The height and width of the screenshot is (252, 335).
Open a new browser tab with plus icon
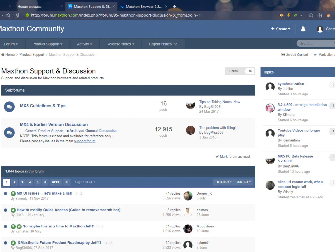tap(174, 6)
